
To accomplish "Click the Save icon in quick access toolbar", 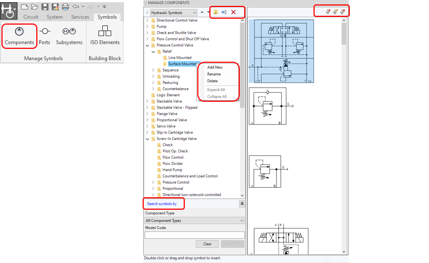I will click(45, 6).
